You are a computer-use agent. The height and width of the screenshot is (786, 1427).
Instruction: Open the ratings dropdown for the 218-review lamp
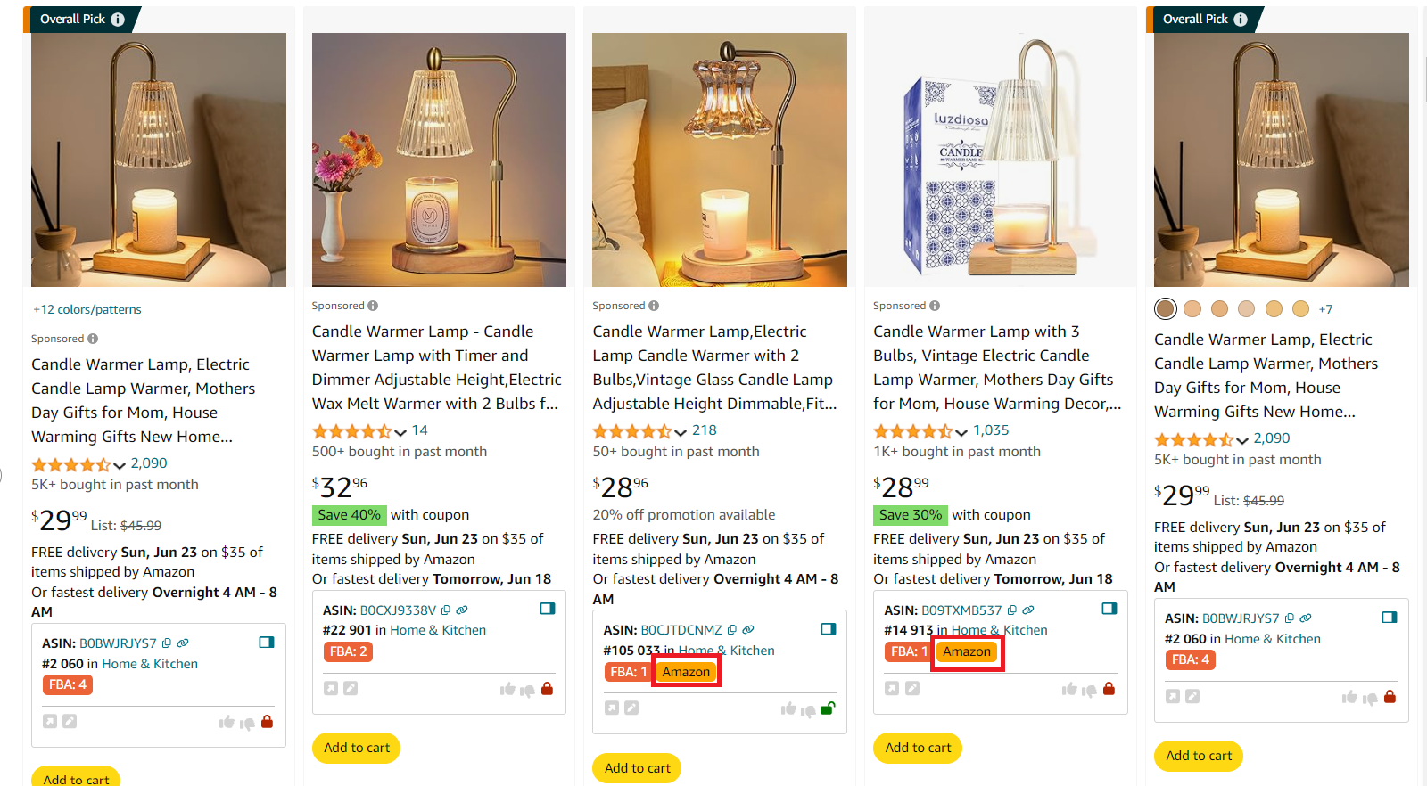coord(681,430)
